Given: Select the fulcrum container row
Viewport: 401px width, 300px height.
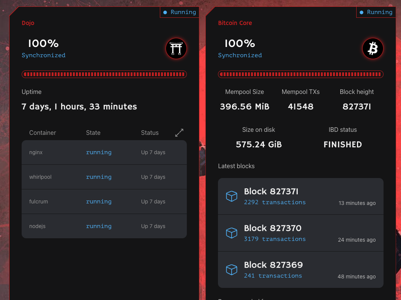Looking at the screenshot, I should click(x=104, y=202).
